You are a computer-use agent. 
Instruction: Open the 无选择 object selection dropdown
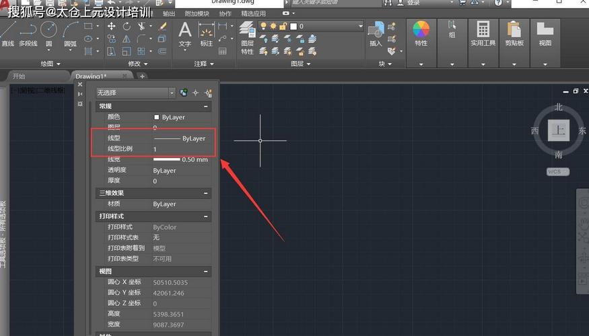click(172, 93)
